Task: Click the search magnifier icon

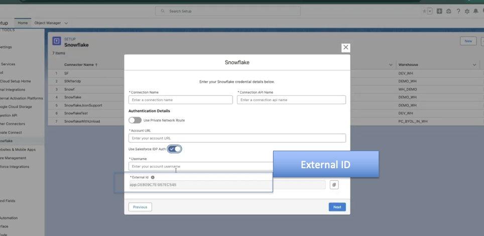Action: (x=163, y=11)
